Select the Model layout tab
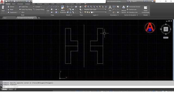This screenshot has width=174, height=98. point(4,89)
